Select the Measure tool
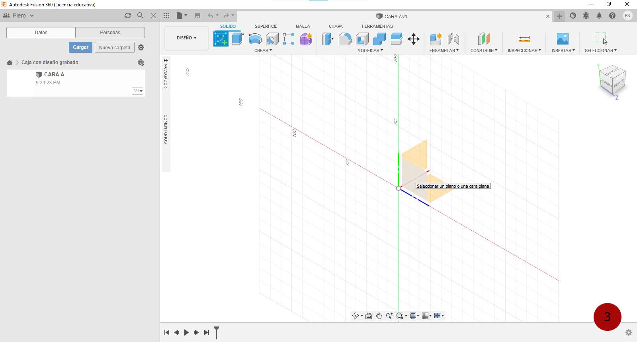The image size is (637, 342). click(x=524, y=39)
